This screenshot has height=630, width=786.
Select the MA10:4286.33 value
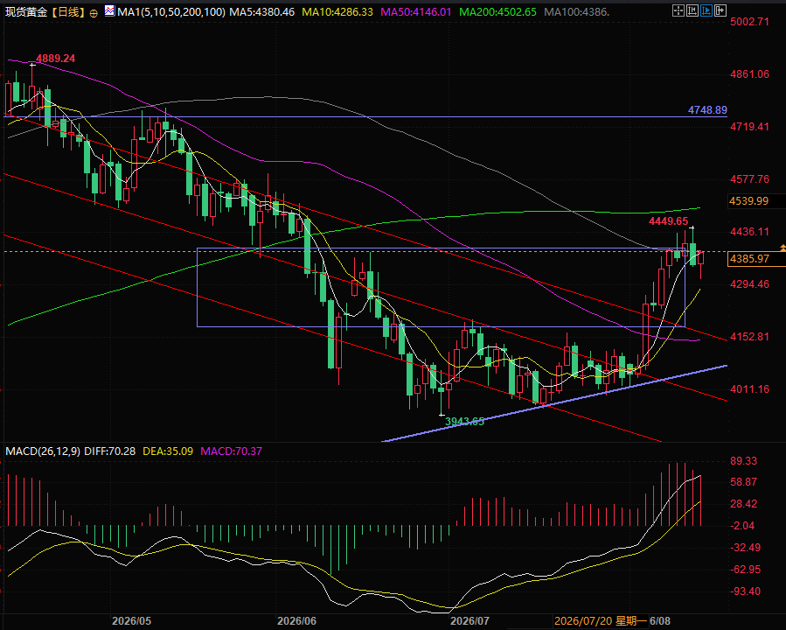(337, 11)
